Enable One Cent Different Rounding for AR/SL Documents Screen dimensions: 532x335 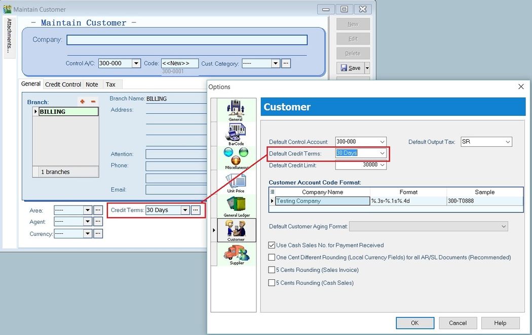coord(272,257)
